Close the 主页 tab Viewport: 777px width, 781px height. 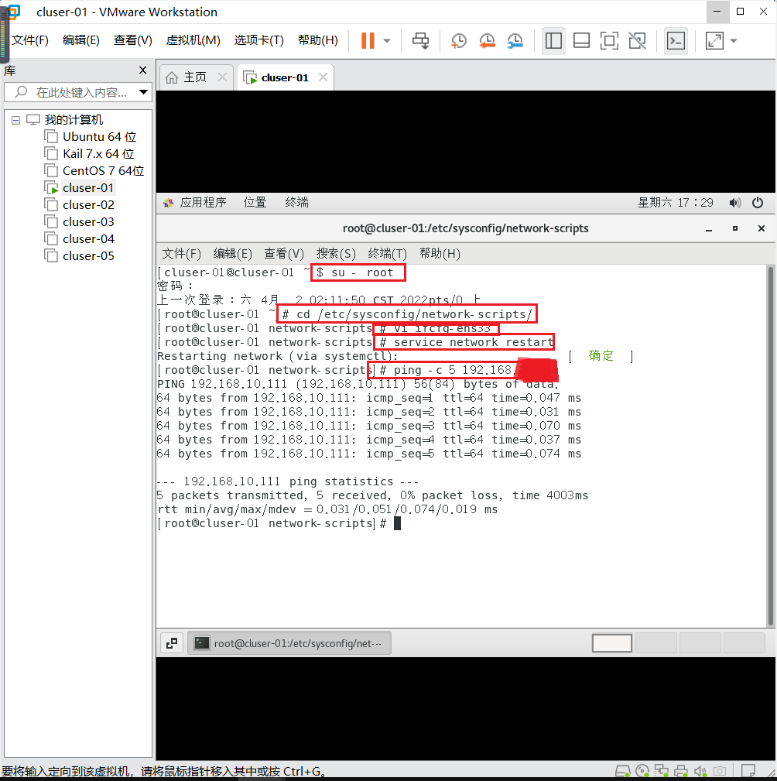(x=223, y=77)
